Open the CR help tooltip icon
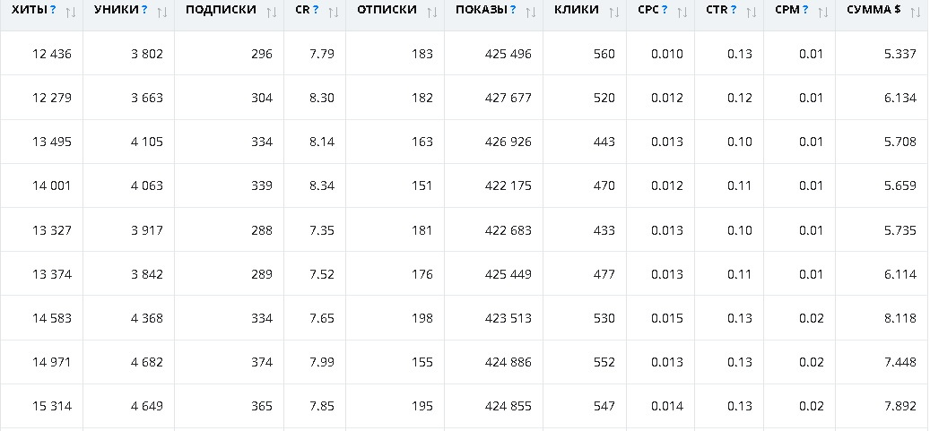This screenshot has width=930, height=431. [316, 10]
